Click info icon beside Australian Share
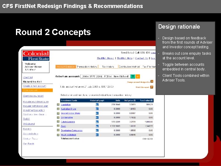Image resolution: width=221 pixels, height=166 pixels. pos(58,109)
